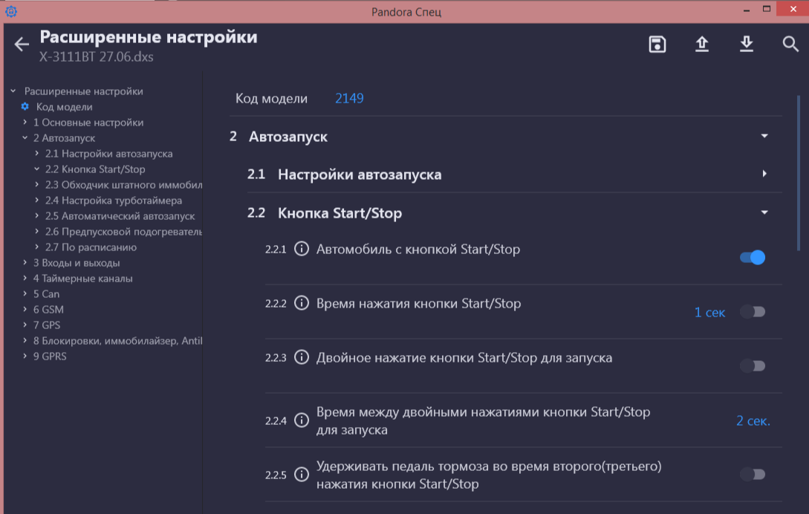Select 3 Входы и выходы in tree
The width and height of the screenshot is (809, 514).
pyautogui.click(x=76, y=263)
